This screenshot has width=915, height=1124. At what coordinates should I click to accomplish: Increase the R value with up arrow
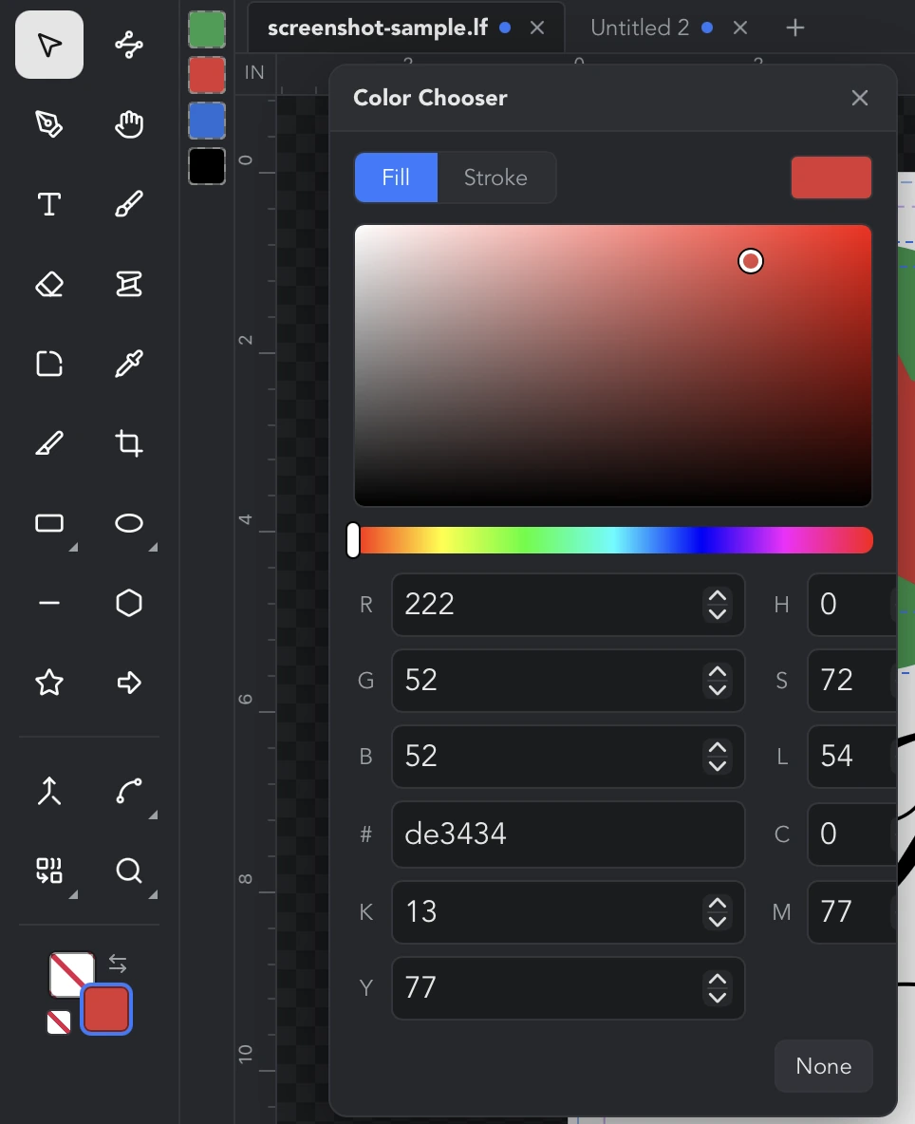718,595
